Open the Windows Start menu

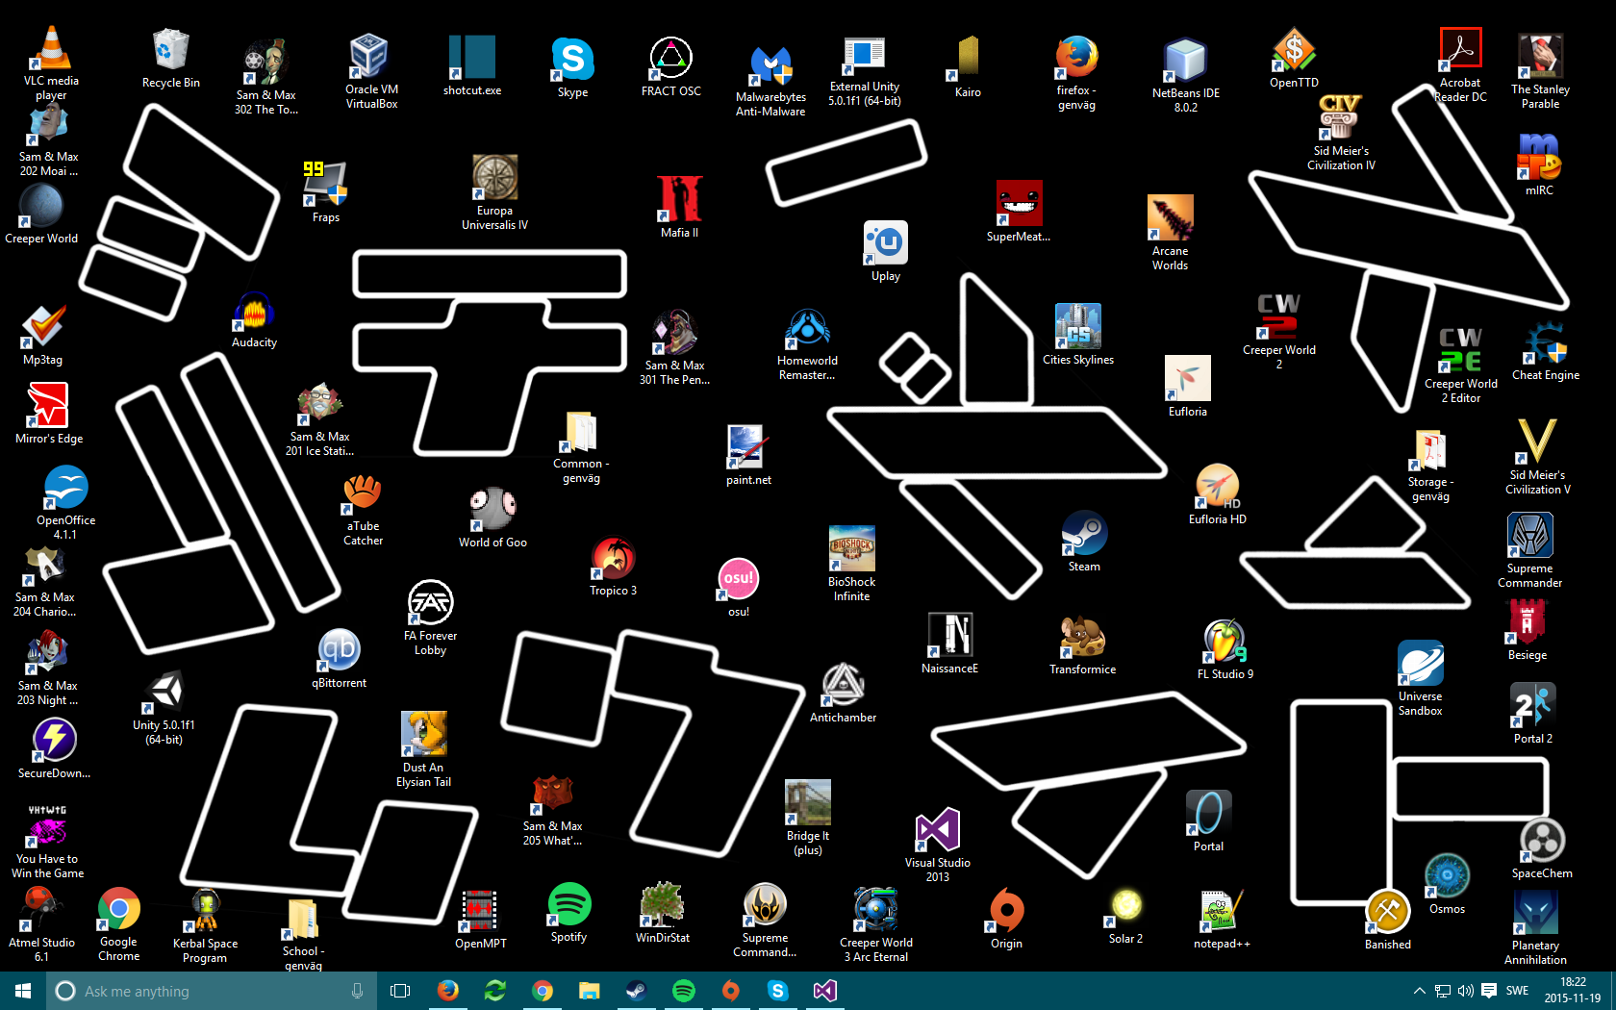(x=23, y=991)
